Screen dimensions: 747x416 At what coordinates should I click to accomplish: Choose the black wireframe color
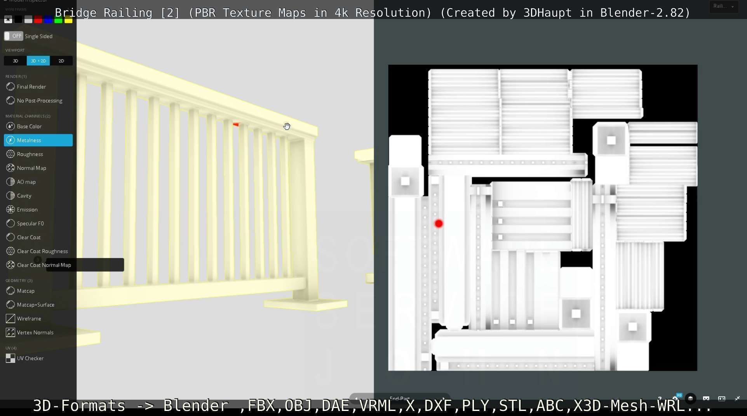[18, 19]
